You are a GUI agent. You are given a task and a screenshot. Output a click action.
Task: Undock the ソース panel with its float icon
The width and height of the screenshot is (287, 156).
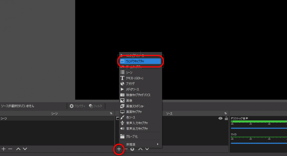[226, 114]
